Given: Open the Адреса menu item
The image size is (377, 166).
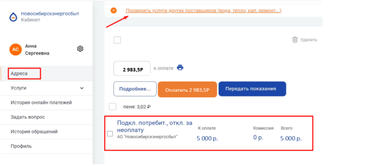Looking at the screenshot, I should pos(19,74).
